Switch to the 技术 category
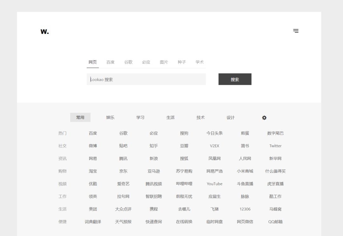The image size is (343, 236). click(200, 117)
